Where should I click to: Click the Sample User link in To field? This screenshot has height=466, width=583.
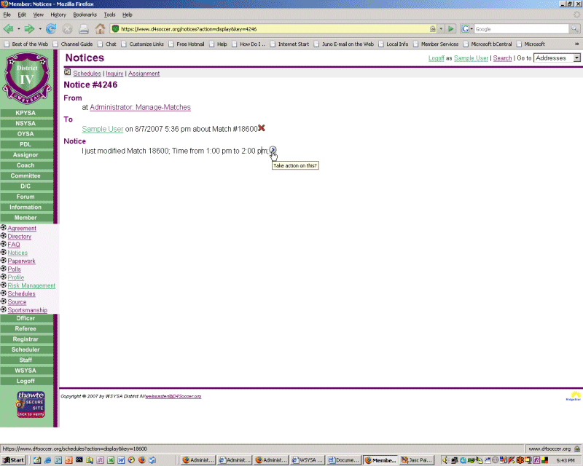103,129
